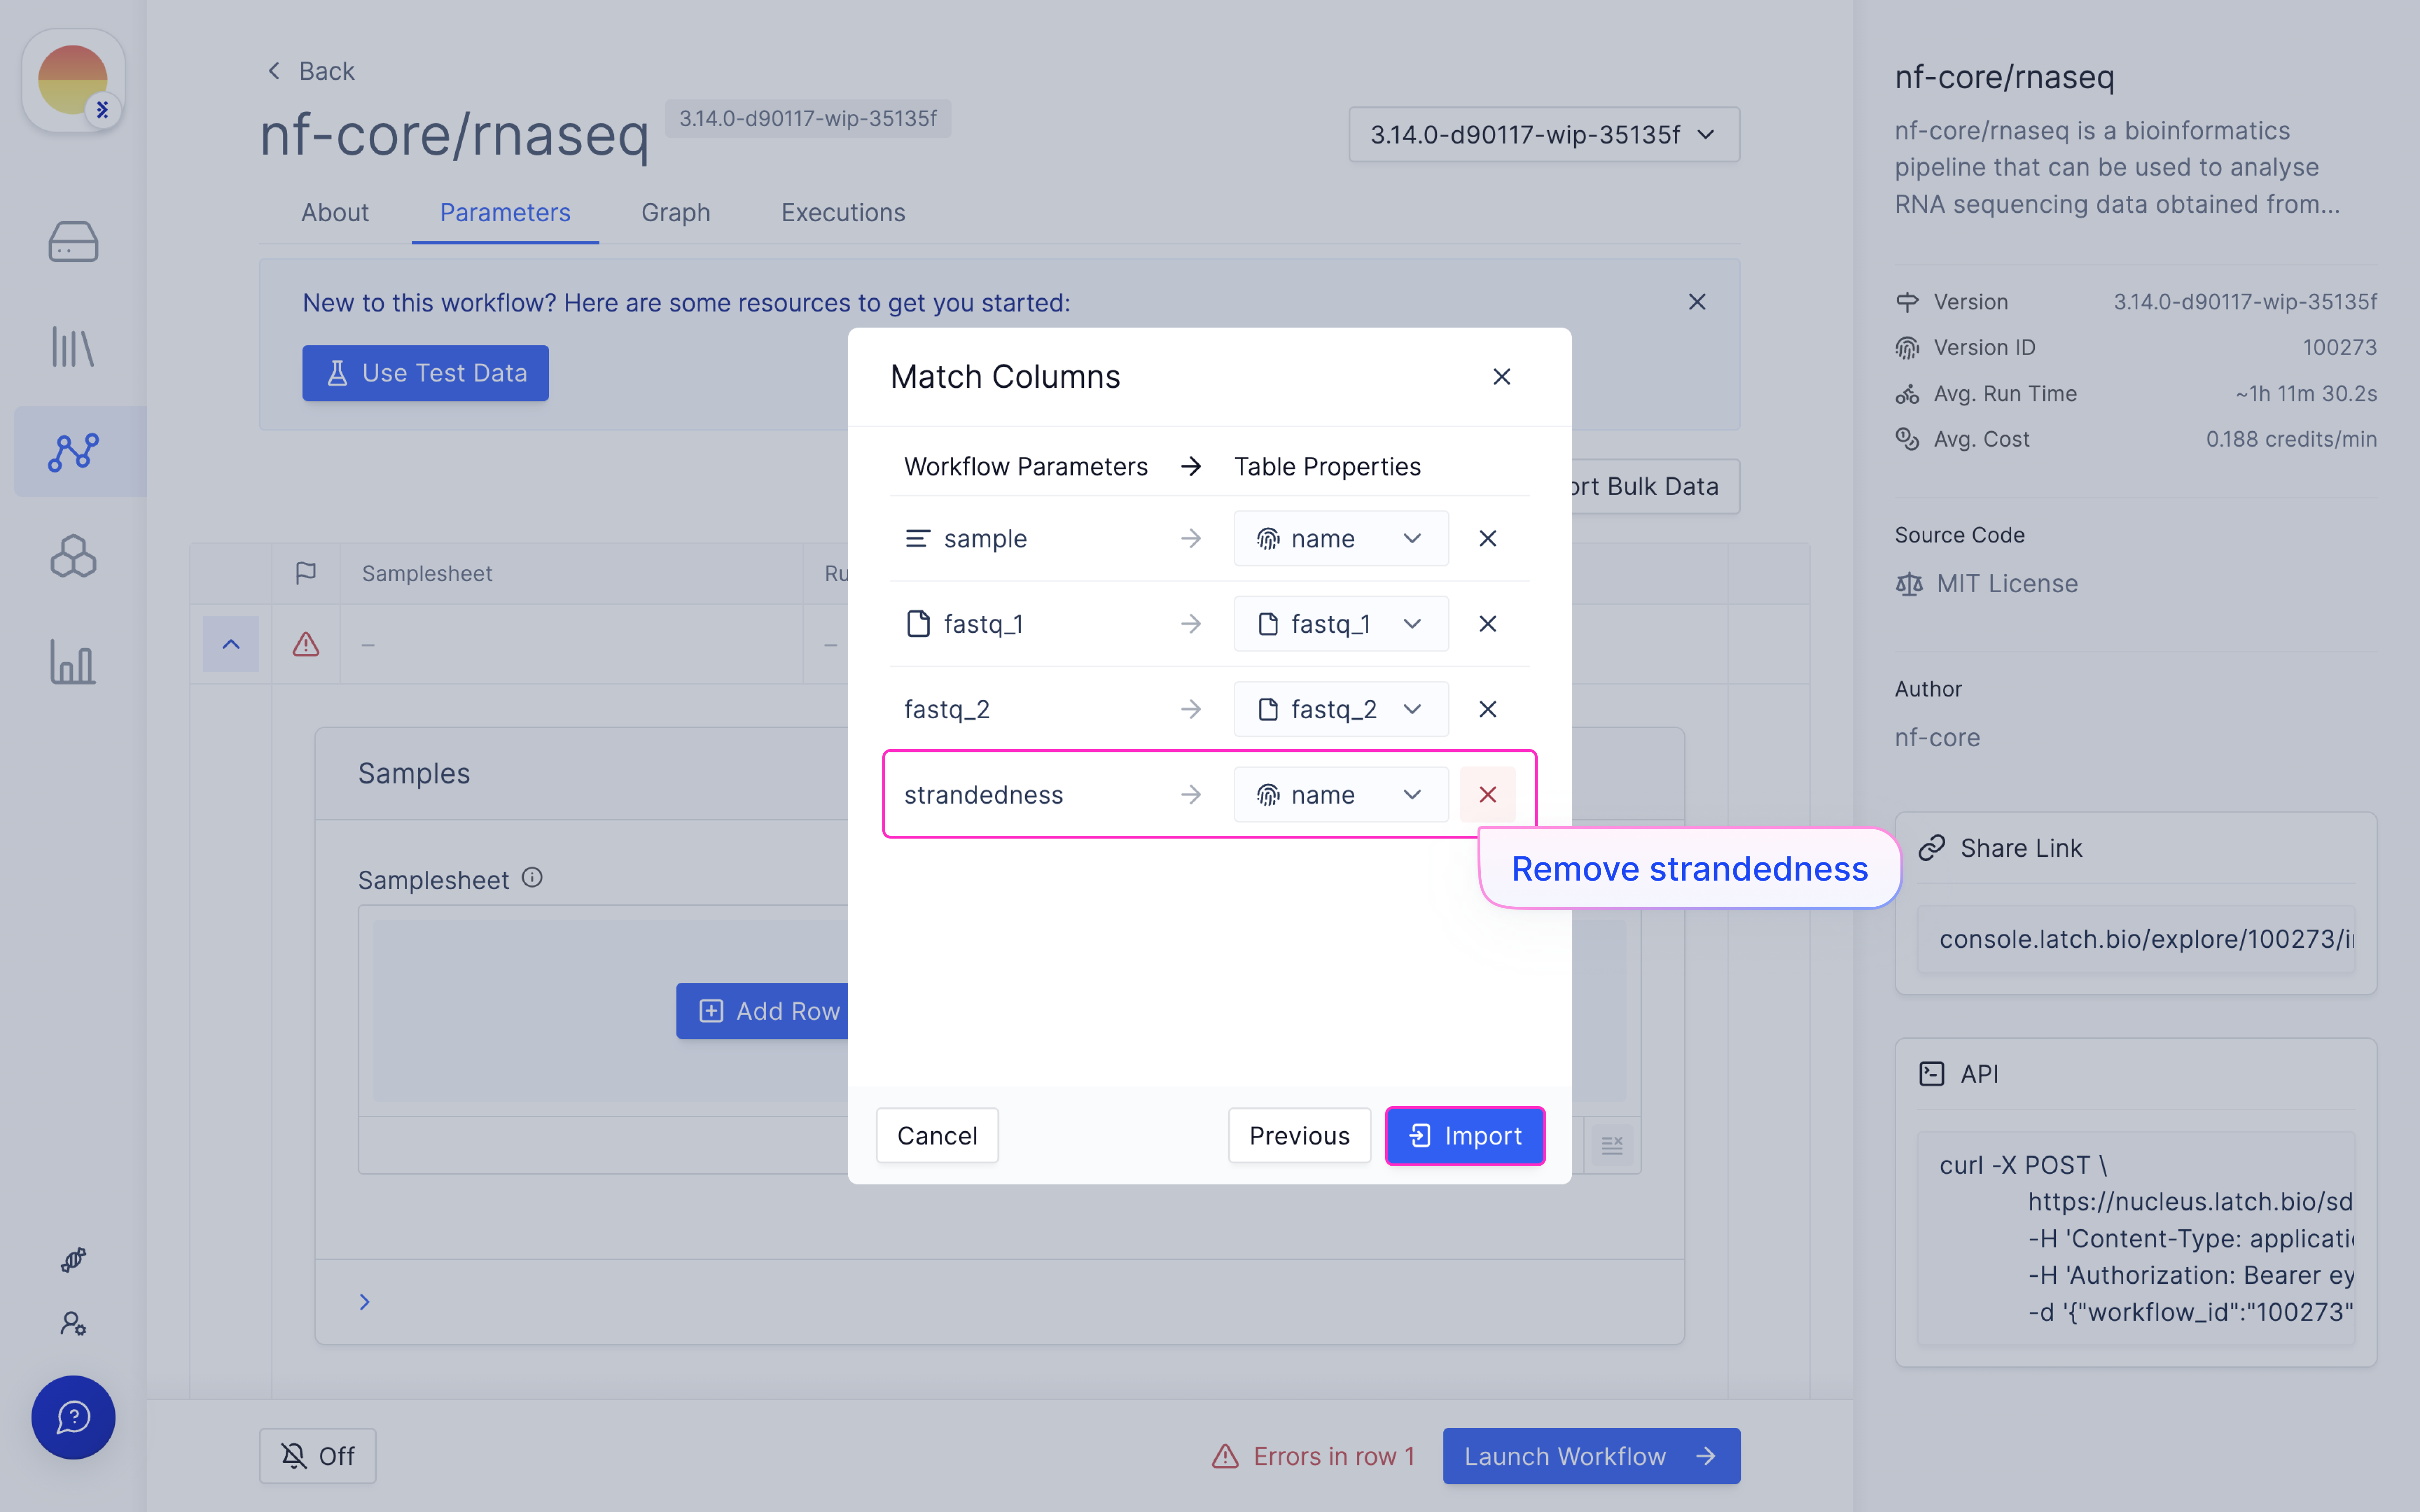Switch to the Executions tab

pos(843,212)
